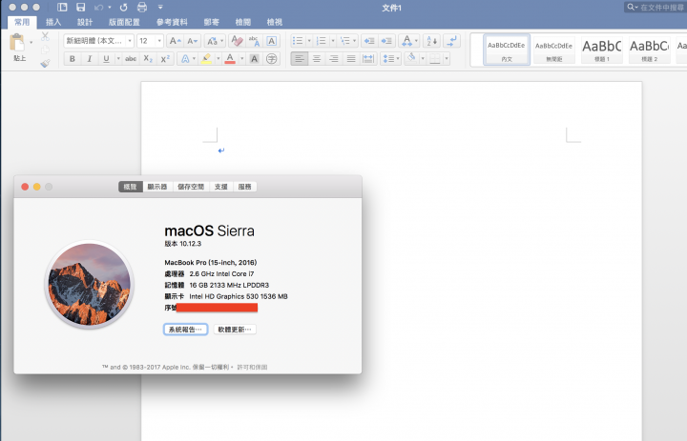Screen dimensions: 687x441
Task: Open the underline style dropdown arrow
Action: (118, 59)
